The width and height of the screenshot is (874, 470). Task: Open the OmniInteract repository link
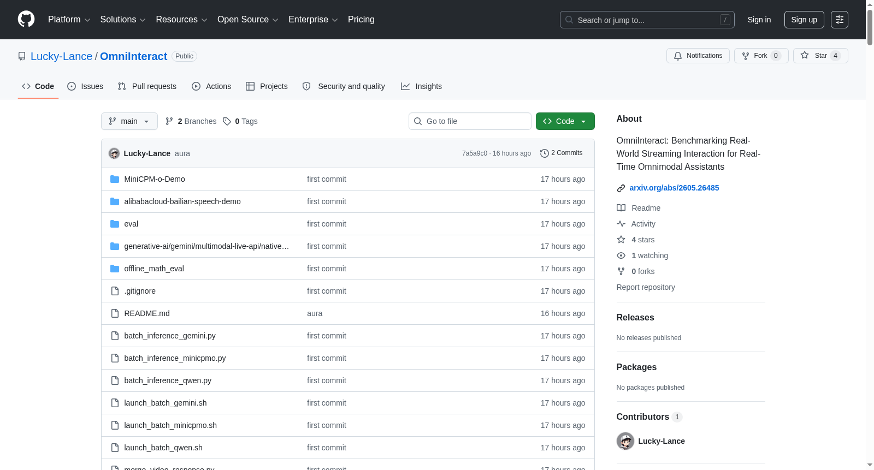(133, 56)
